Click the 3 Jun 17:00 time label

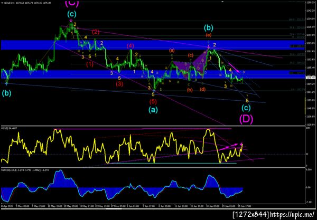click(150, 206)
